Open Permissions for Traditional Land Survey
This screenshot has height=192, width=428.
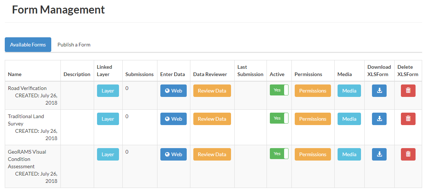coord(313,119)
